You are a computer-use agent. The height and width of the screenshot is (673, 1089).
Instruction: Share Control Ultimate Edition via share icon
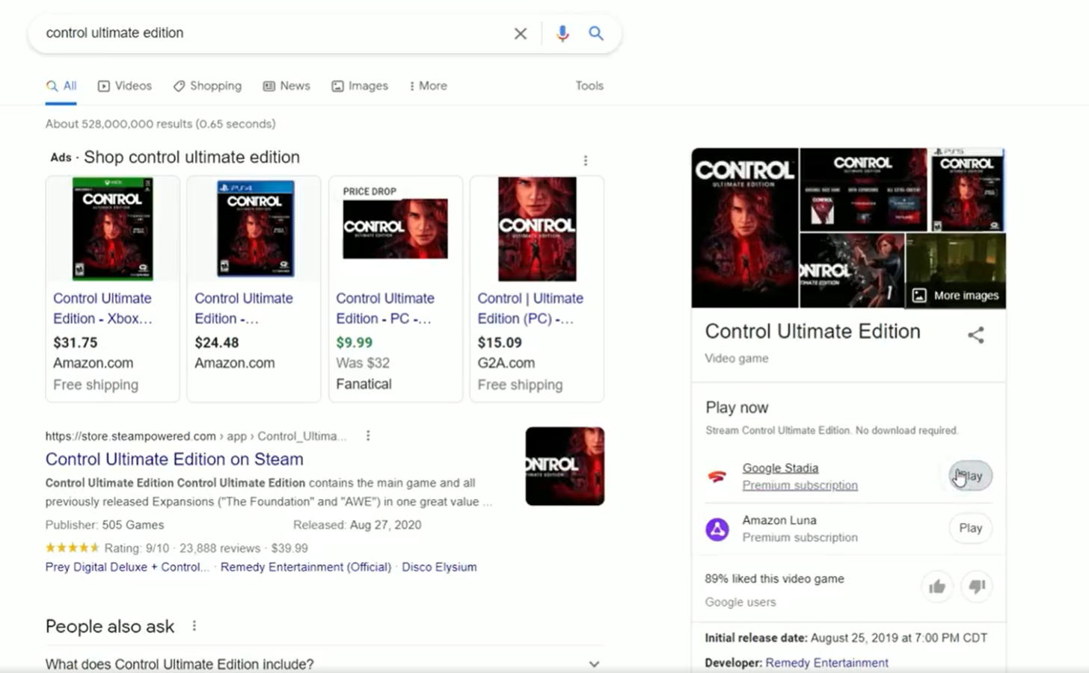click(975, 335)
